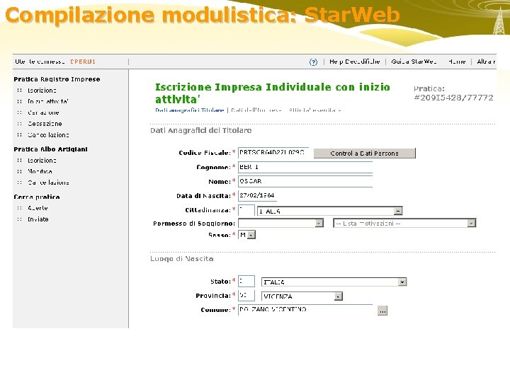Click the Nome input field
The height and width of the screenshot is (382, 510).
(305, 181)
